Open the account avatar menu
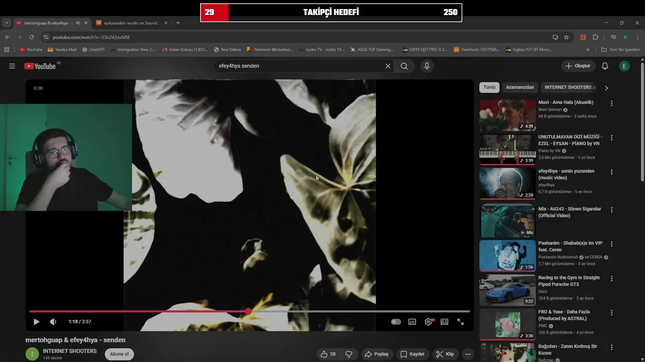645x362 pixels. 624,66
